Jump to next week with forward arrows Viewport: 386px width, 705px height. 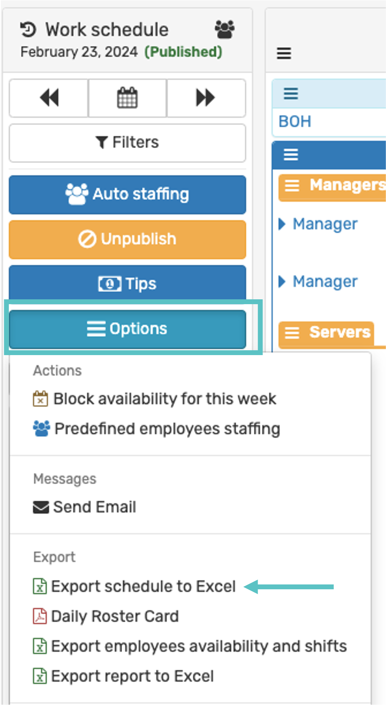click(x=206, y=98)
